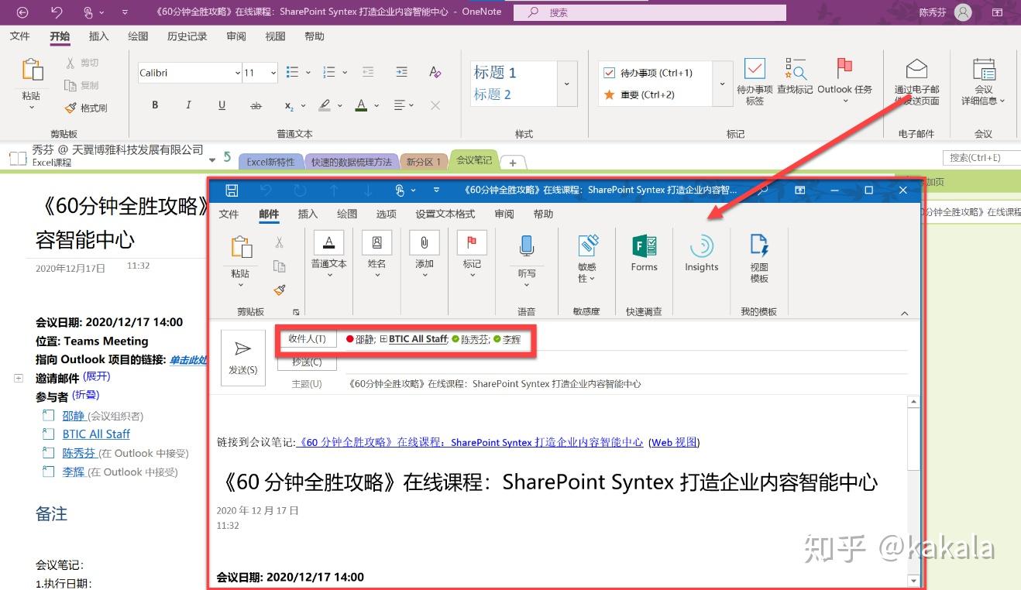
Task: Open the Insert (插入) tab in OneNote
Action: [x=98, y=36]
